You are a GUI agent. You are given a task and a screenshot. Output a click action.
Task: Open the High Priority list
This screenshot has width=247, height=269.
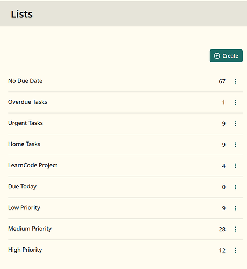pyautogui.click(x=25, y=250)
